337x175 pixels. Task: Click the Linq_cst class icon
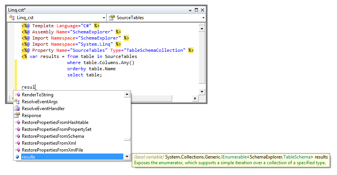(12, 17)
